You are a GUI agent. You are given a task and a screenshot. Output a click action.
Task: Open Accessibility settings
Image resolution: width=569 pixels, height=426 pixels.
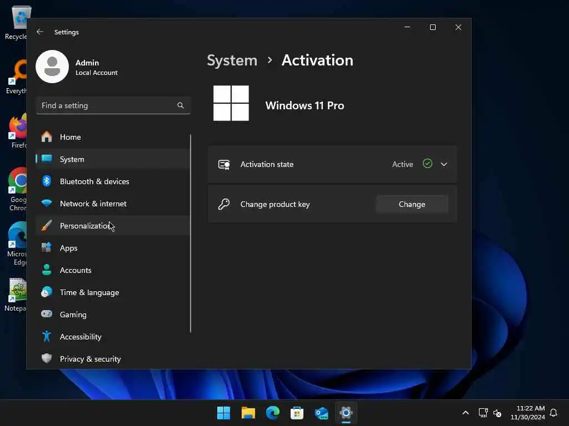pos(113,337)
